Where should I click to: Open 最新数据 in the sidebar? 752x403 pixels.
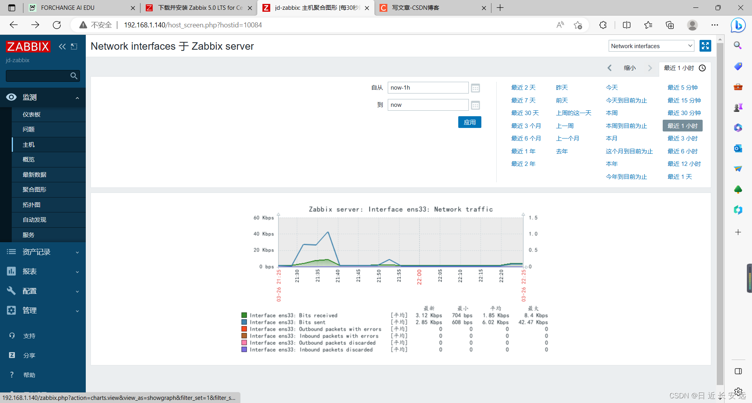pyautogui.click(x=49, y=175)
